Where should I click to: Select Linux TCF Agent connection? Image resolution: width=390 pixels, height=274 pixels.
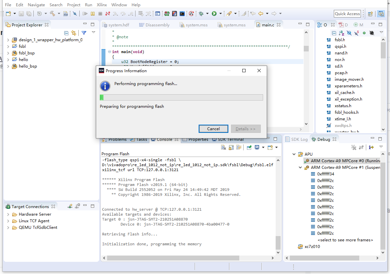(x=34, y=221)
